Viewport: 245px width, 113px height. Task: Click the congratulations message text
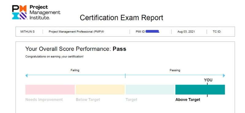pyautogui.click(x=55, y=56)
